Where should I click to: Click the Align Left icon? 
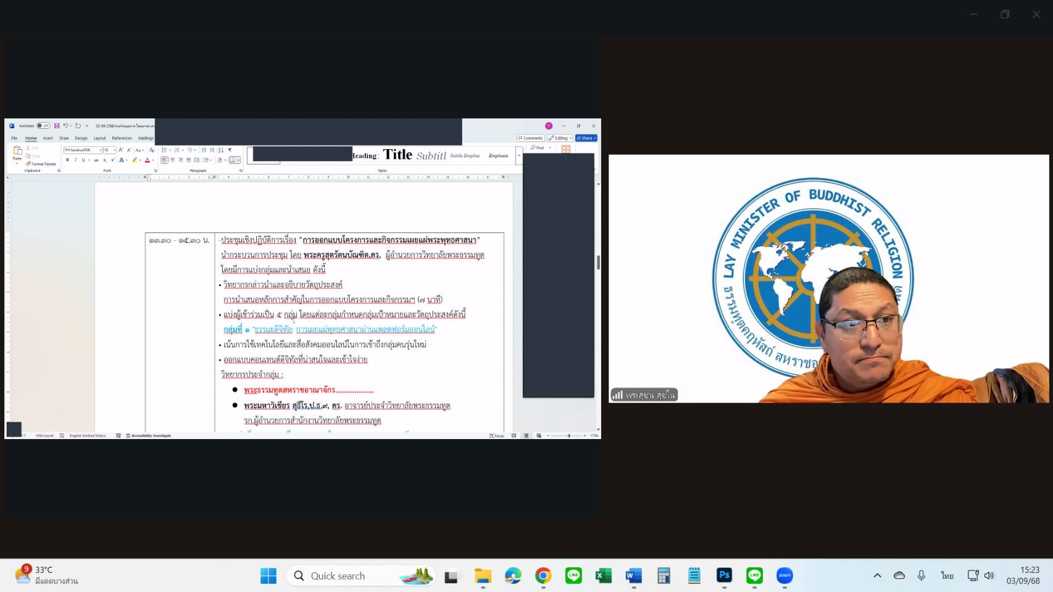pos(164,160)
